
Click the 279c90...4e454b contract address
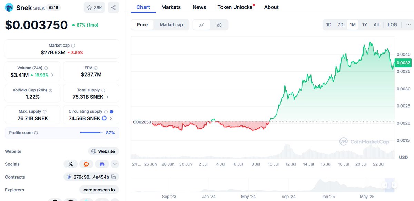pyautogui.click(x=91, y=177)
